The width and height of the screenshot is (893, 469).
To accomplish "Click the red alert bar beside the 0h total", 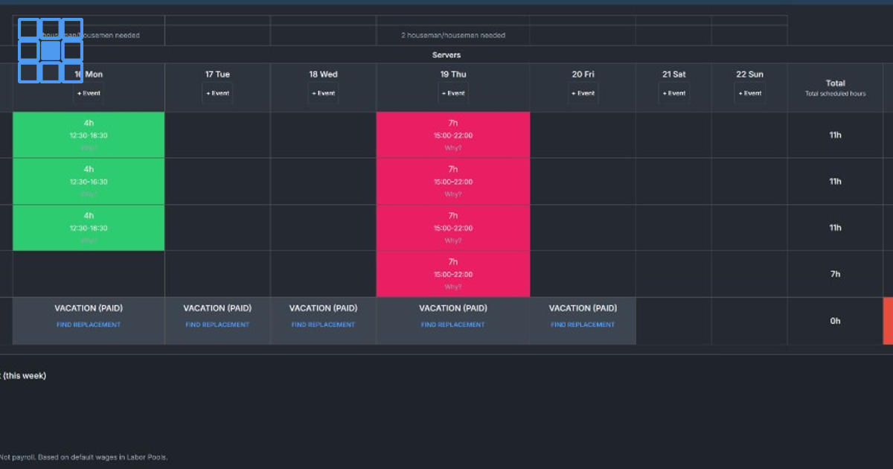I will point(887,321).
